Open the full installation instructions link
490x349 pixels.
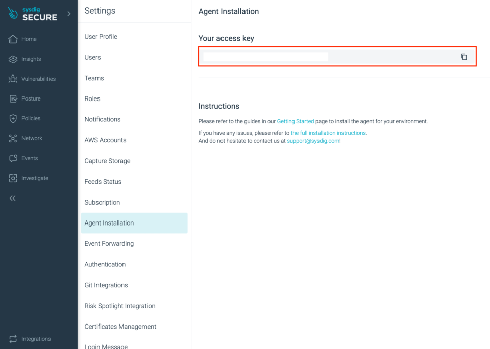click(x=329, y=133)
